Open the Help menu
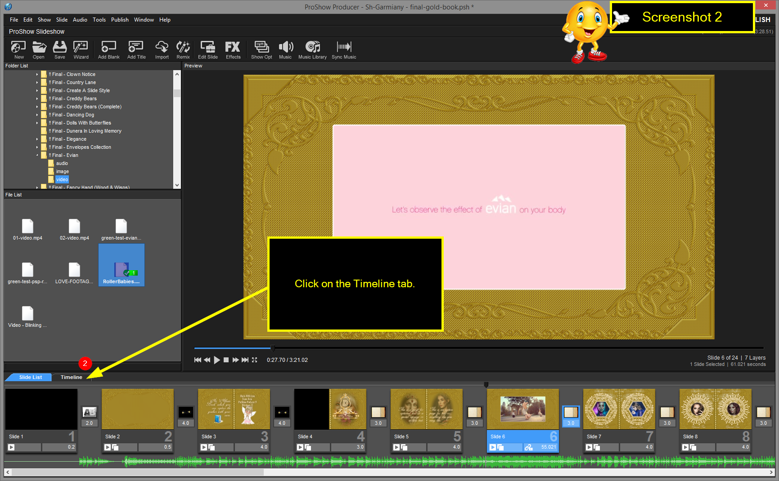779x481 pixels. click(x=165, y=20)
